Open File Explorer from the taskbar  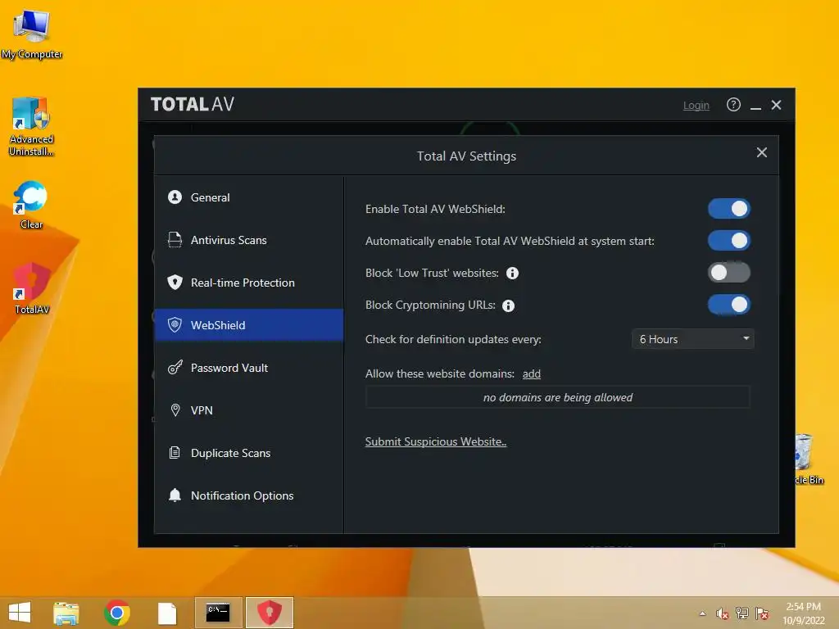click(66, 613)
